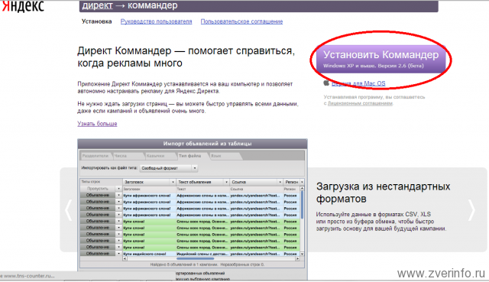Open the директ link in the header
This screenshot has width=489, height=282.
97,5
